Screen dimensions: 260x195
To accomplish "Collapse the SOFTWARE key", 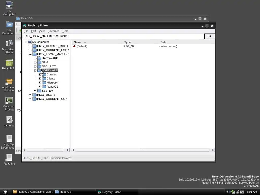I will coord(35,70).
